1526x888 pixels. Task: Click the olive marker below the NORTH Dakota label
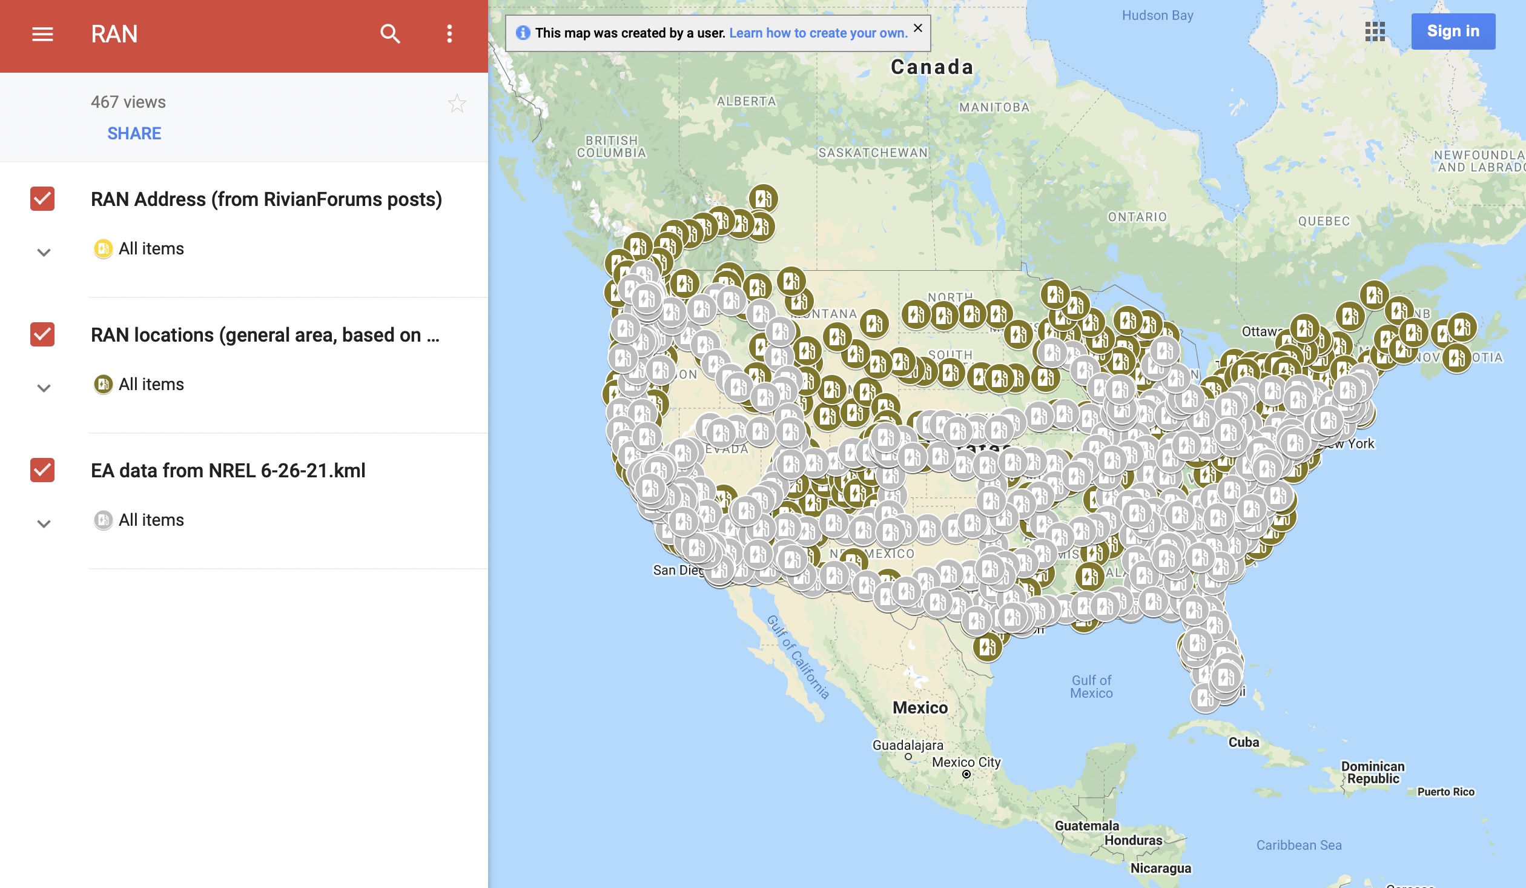point(943,315)
